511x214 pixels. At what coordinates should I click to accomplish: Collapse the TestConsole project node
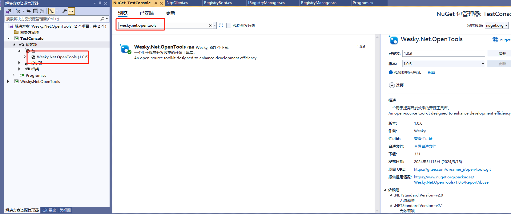[x=8, y=38]
